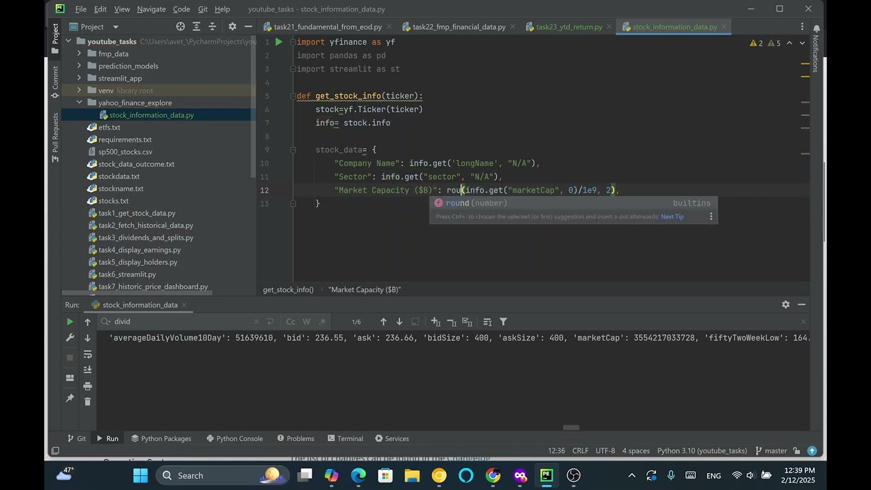Close the stock_information_data.py editor tab

[x=725, y=27]
